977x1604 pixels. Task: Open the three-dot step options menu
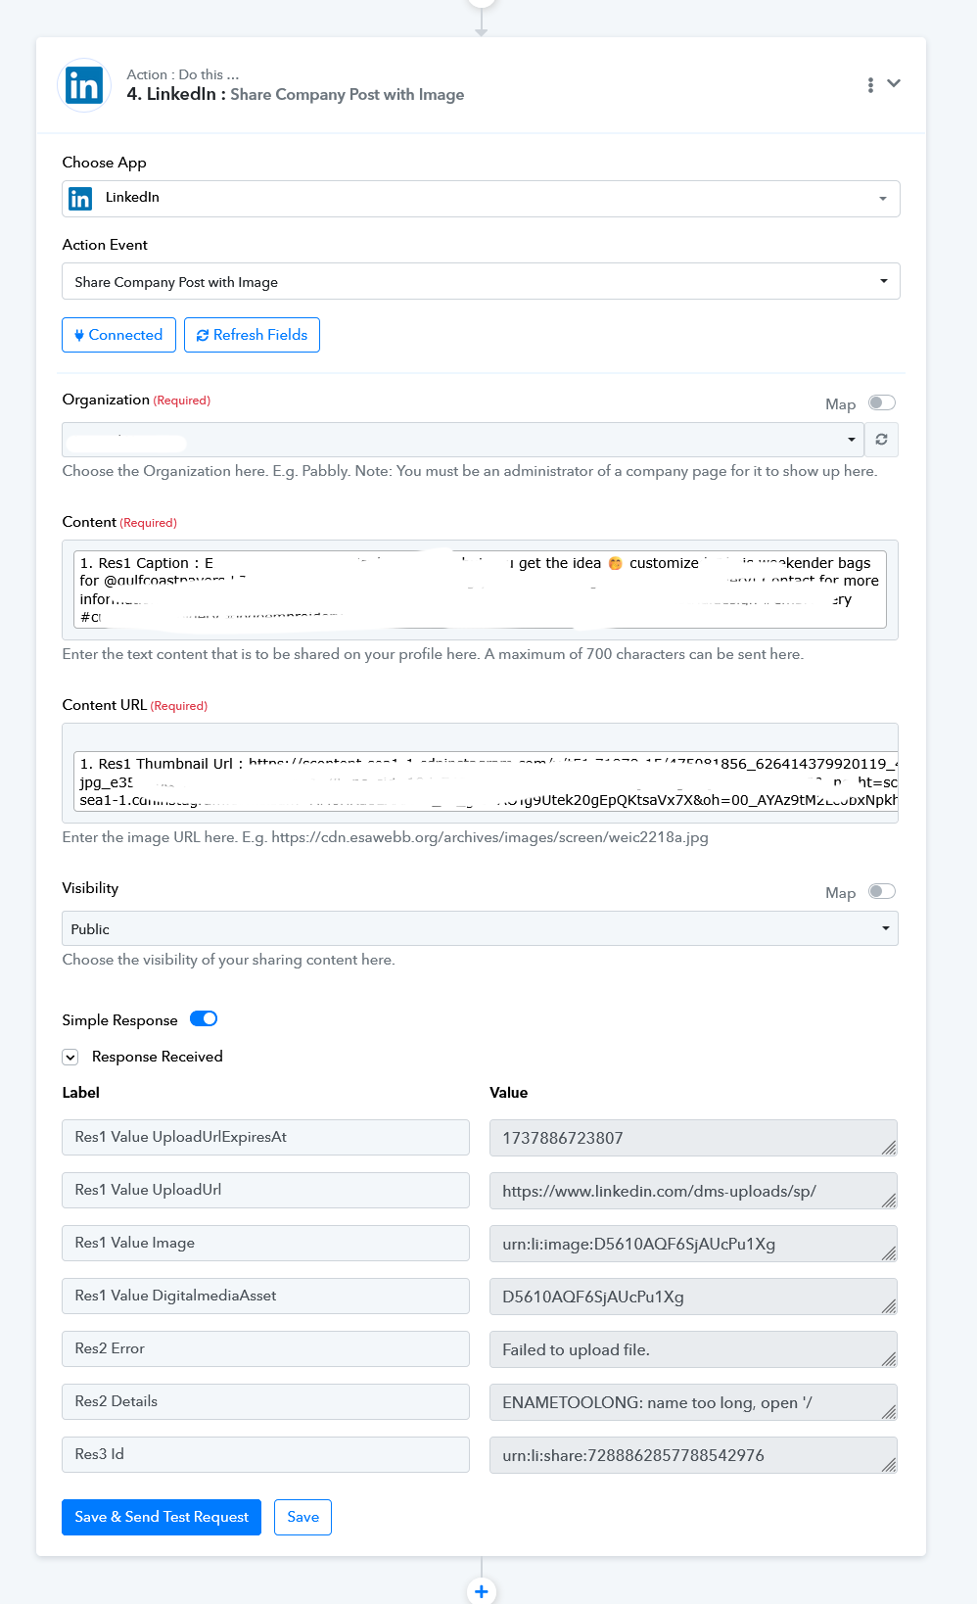click(x=870, y=85)
